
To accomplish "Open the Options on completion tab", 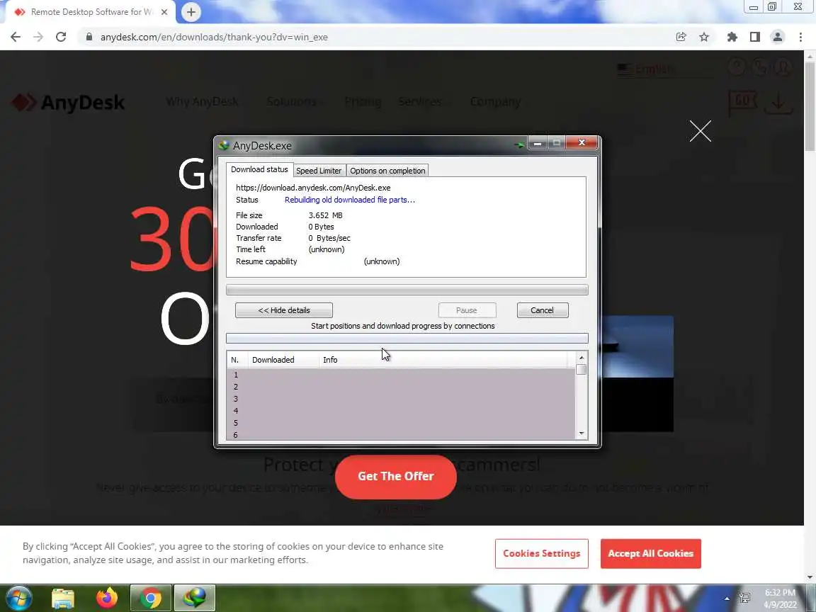I will [387, 171].
